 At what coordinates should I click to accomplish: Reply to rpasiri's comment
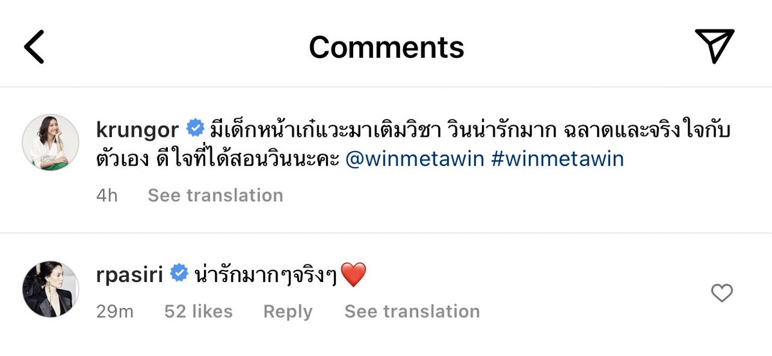point(288,312)
